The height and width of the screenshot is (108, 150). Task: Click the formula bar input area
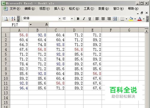pos(99,25)
